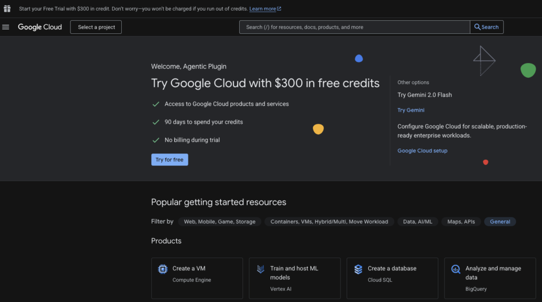Click the gift icon in the top banner
Screen dimensions: 542x302
(7, 8)
